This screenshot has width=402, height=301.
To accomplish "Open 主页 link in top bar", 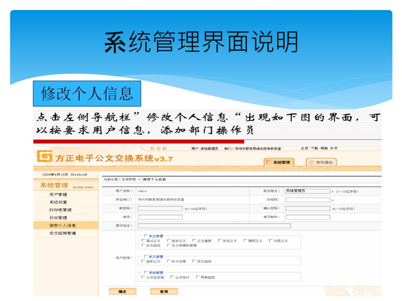I will 304,149.
